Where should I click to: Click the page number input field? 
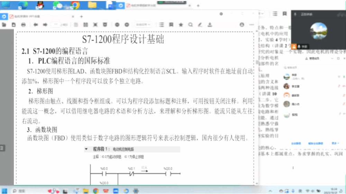55,25
